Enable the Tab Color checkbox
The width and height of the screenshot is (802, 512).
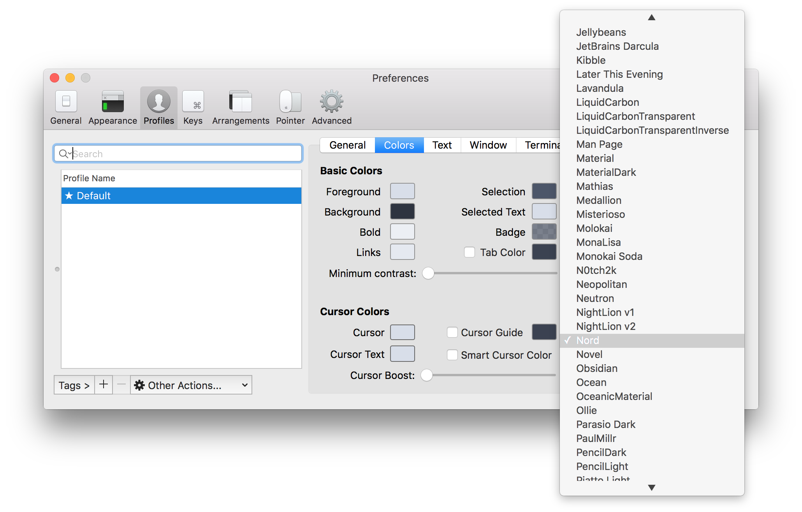click(x=470, y=252)
